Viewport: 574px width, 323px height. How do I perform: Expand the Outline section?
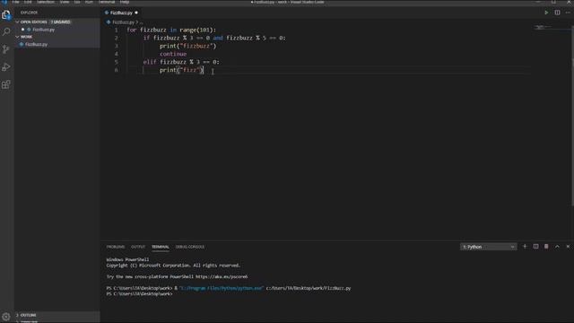click(17, 315)
